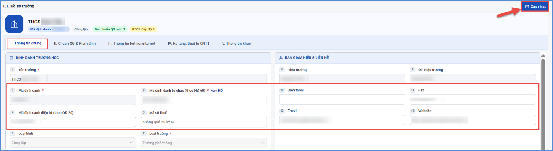Viewport: 553px width, 151px height.
Task: Click the Định danh trường học section icon
Action: (x=12, y=58)
